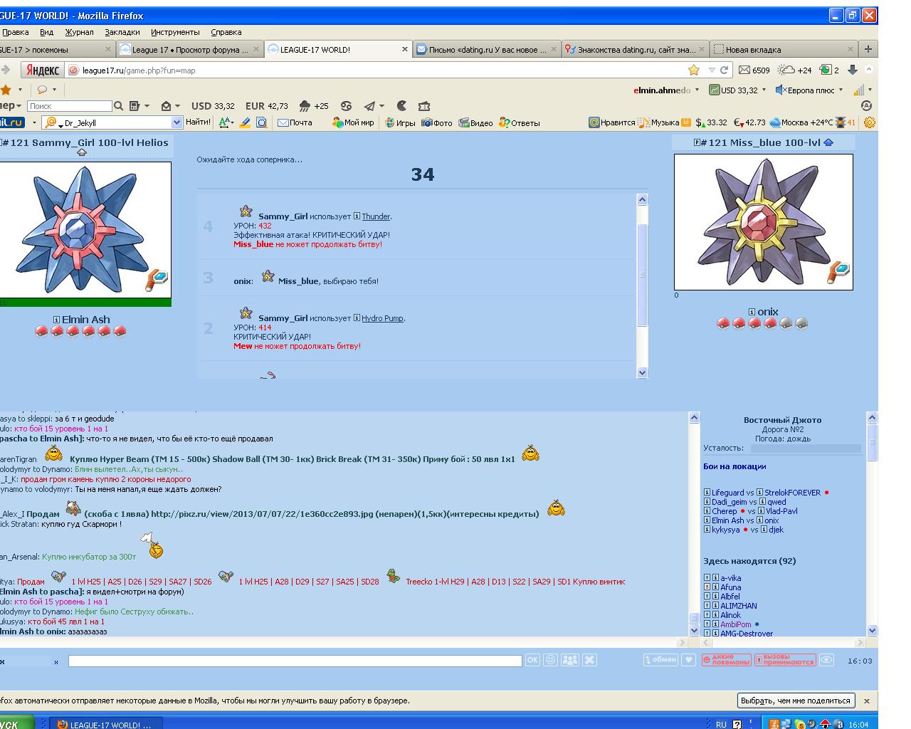
Task: Click the chat OK send button
Action: click(532, 660)
